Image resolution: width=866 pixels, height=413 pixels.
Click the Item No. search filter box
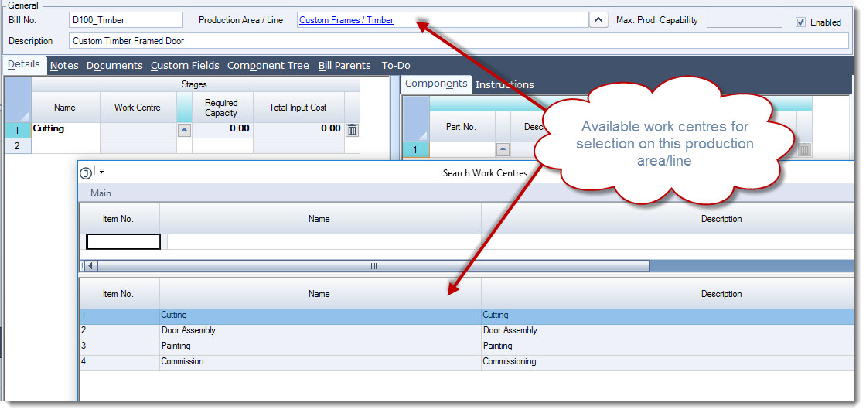click(x=123, y=242)
